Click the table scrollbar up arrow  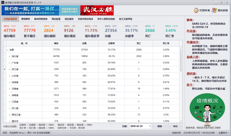(x=181, y=48)
